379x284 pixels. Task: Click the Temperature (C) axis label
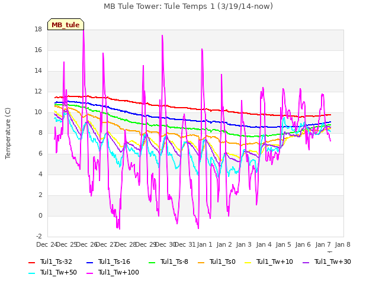tap(8, 133)
